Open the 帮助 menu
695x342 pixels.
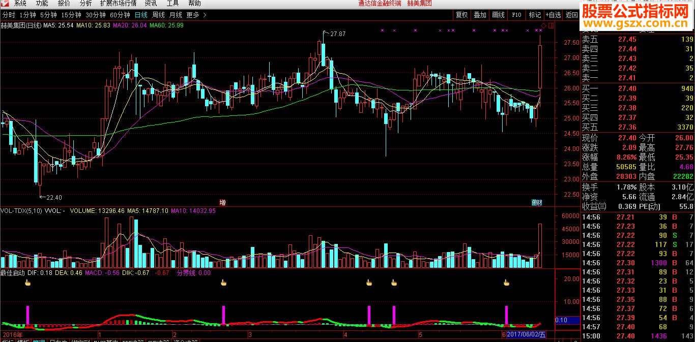tap(194, 3)
